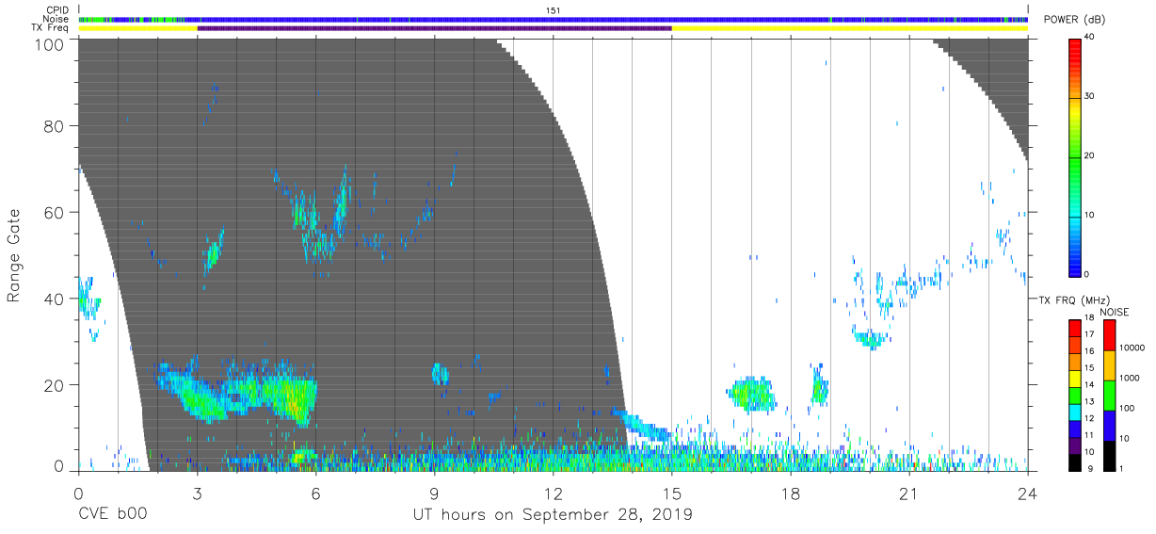Click x-axis tick label '6'

click(x=315, y=493)
